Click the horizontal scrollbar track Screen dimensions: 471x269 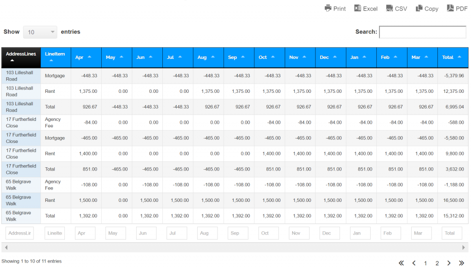235,247
